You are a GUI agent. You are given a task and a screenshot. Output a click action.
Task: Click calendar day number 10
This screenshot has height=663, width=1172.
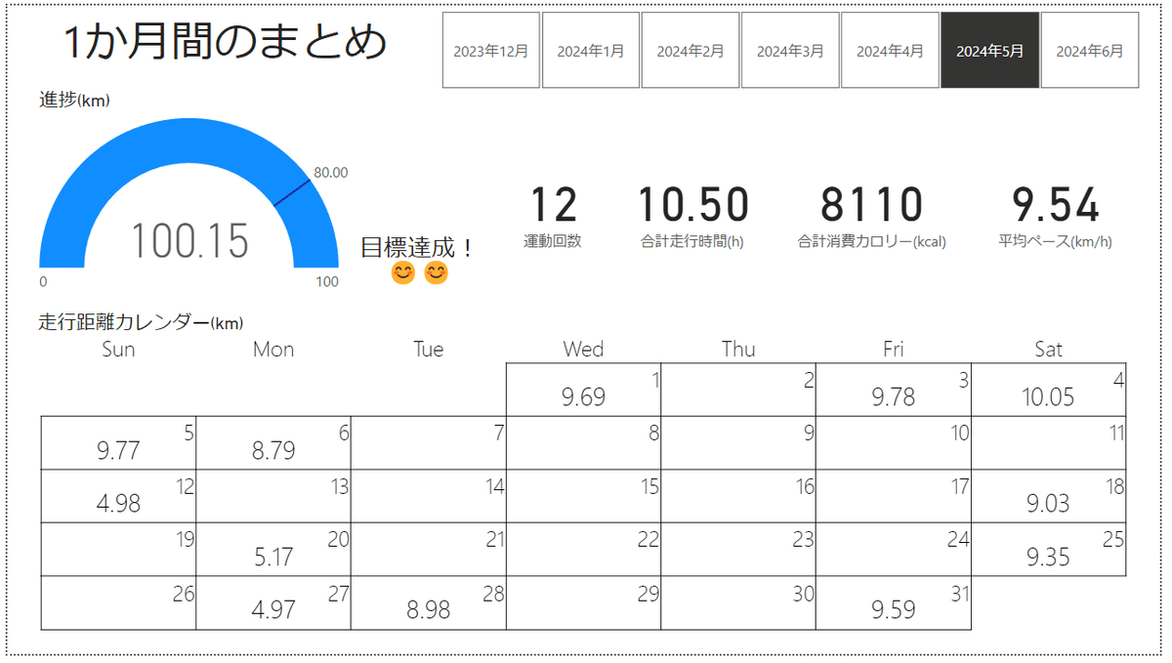[x=960, y=433]
